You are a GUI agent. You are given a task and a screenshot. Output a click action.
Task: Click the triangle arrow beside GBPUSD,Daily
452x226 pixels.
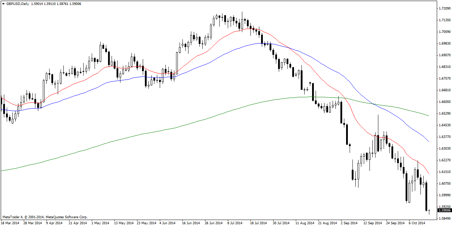(x=4, y=4)
